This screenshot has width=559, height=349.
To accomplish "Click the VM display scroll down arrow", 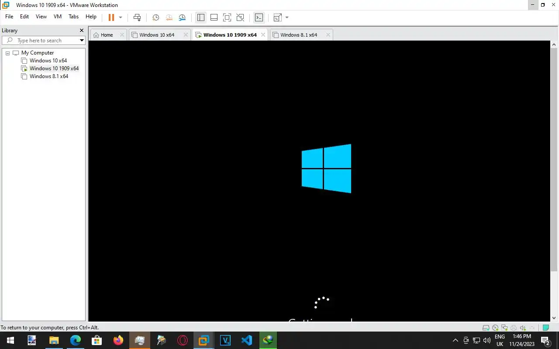I will click(555, 318).
